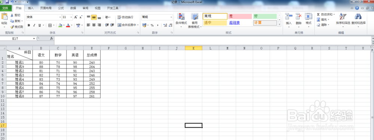Expand the Fill (填充) dropdown

[329, 20]
